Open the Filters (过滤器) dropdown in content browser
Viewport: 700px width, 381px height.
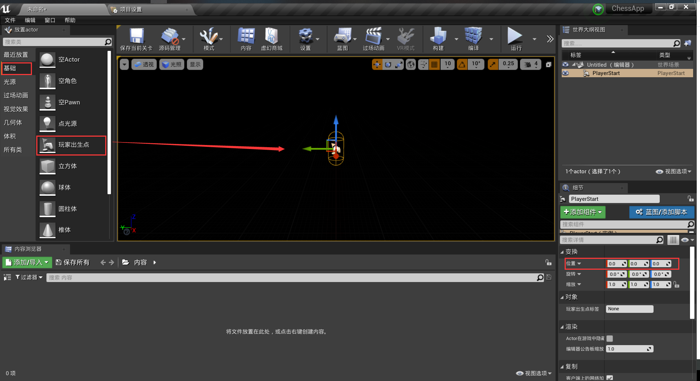coord(29,277)
